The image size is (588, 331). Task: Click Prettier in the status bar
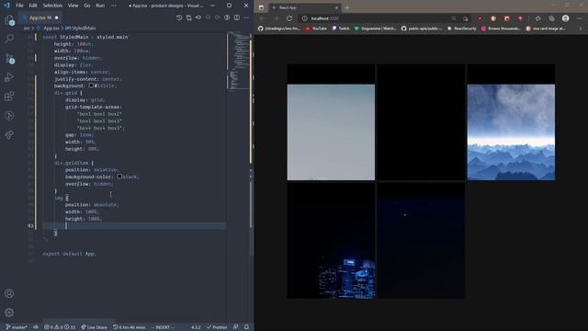tap(217, 327)
